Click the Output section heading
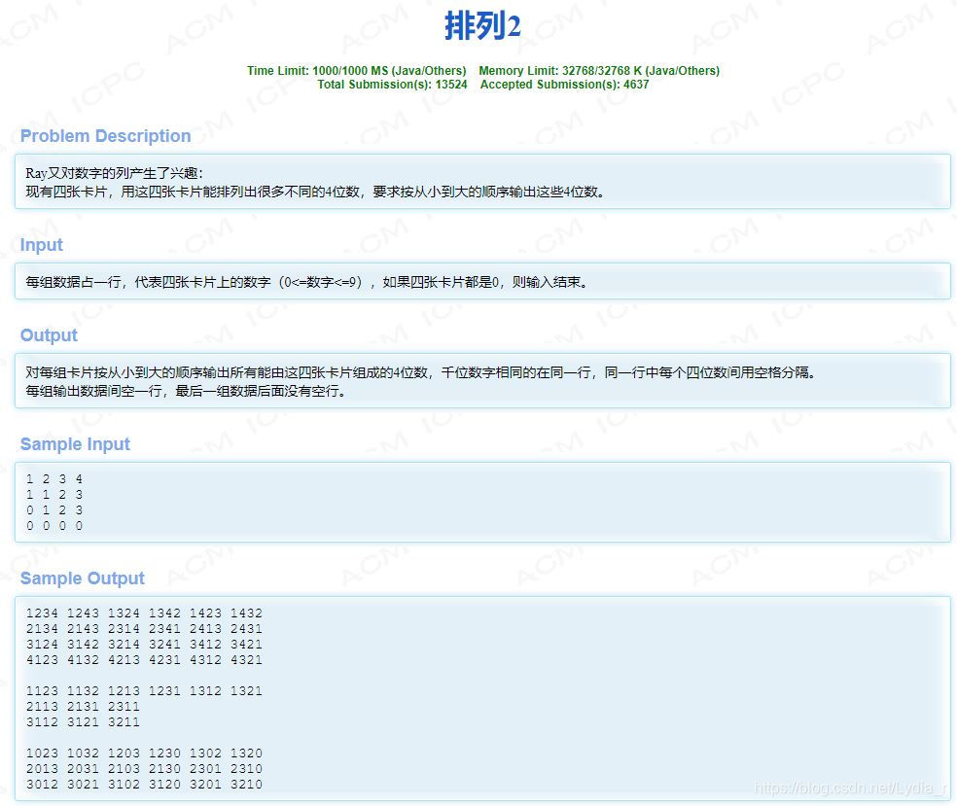 pos(49,335)
